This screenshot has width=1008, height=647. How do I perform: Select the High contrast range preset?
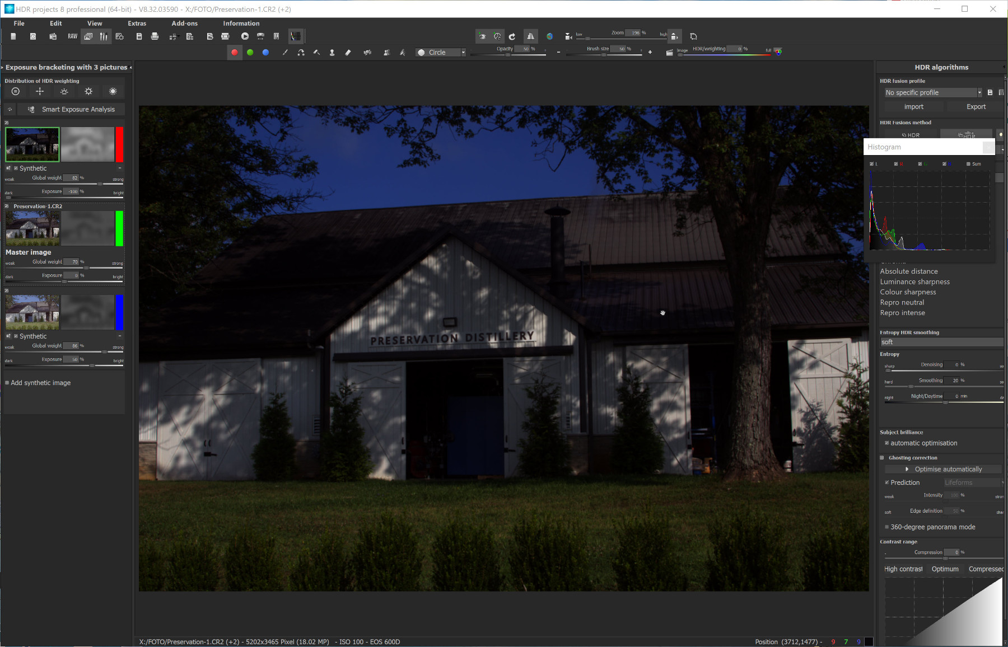point(903,569)
